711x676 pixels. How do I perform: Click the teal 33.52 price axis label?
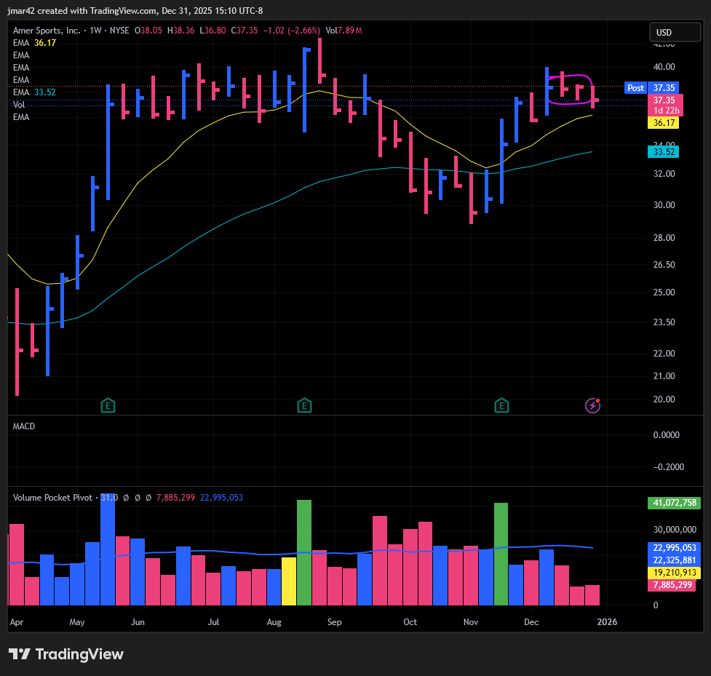pyautogui.click(x=664, y=151)
